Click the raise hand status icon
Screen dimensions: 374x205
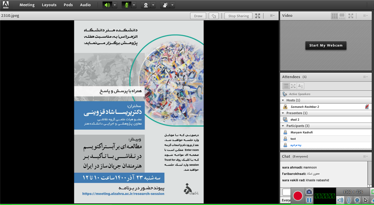click(165, 5)
